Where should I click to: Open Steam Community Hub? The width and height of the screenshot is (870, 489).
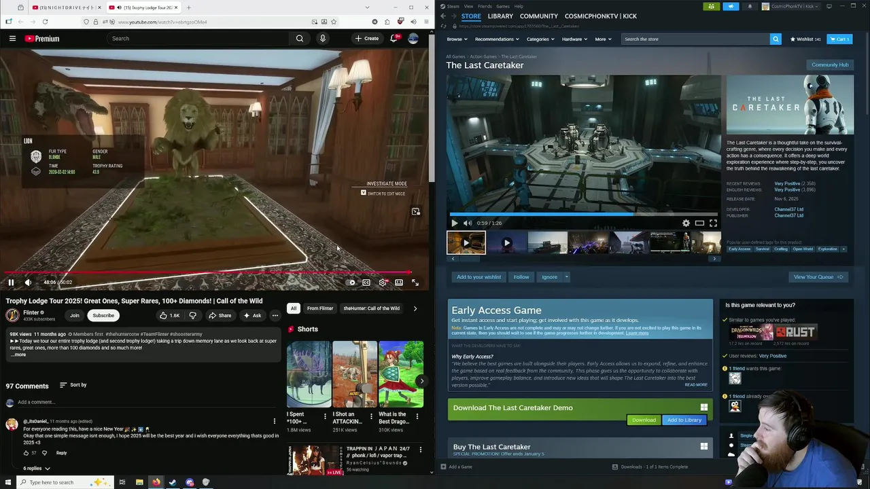click(x=830, y=65)
